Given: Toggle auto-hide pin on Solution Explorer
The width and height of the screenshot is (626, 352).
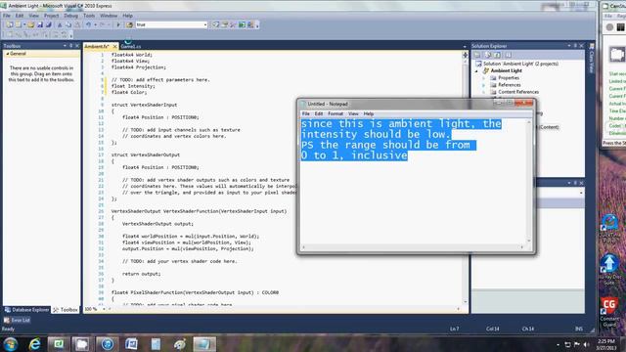Looking at the screenshot, I should click(x=575, y=46).
